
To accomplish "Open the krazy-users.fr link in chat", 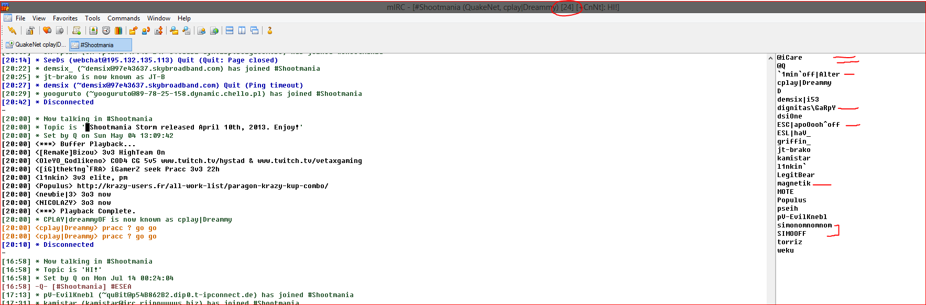I will click(x=203, y=186).
